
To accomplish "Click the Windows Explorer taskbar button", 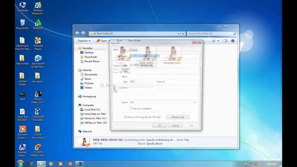I will pos(41,164).
